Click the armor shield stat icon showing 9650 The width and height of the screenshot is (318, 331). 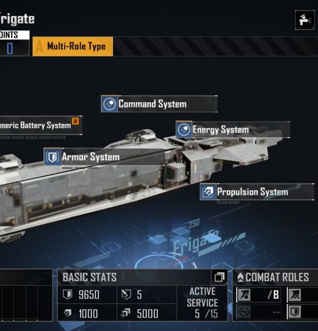pyautogui.click(x=68, y=295)
